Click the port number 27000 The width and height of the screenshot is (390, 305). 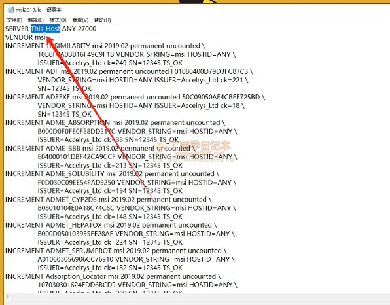pos(87,29)
